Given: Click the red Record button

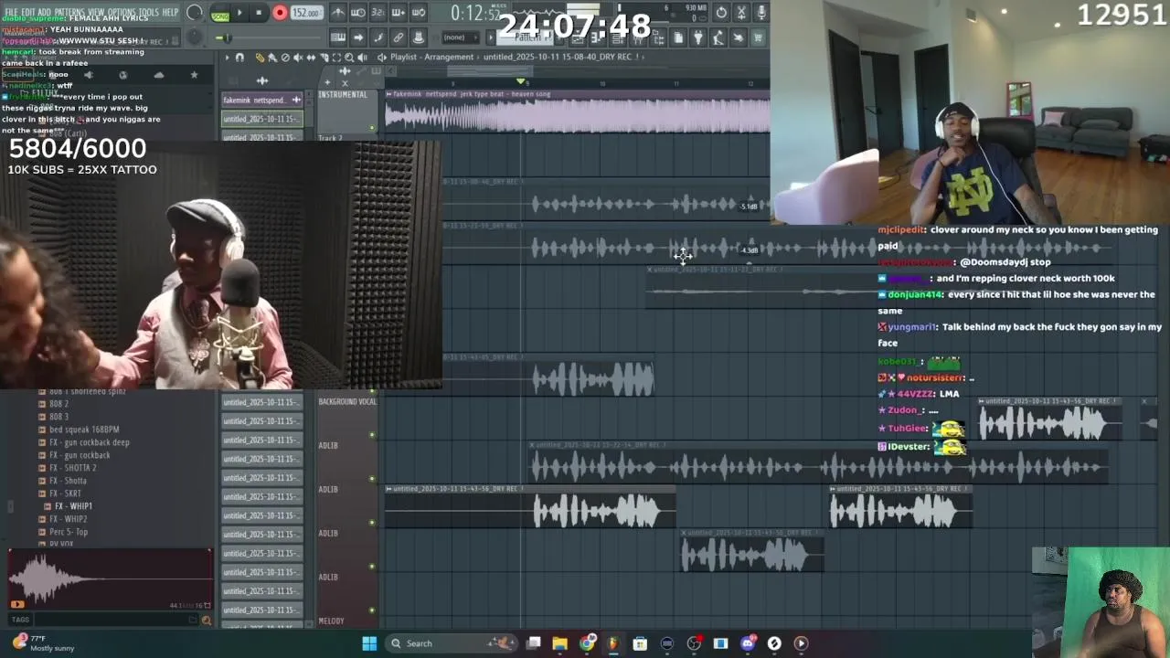Looking at the screenshot, I should [280, 13].
